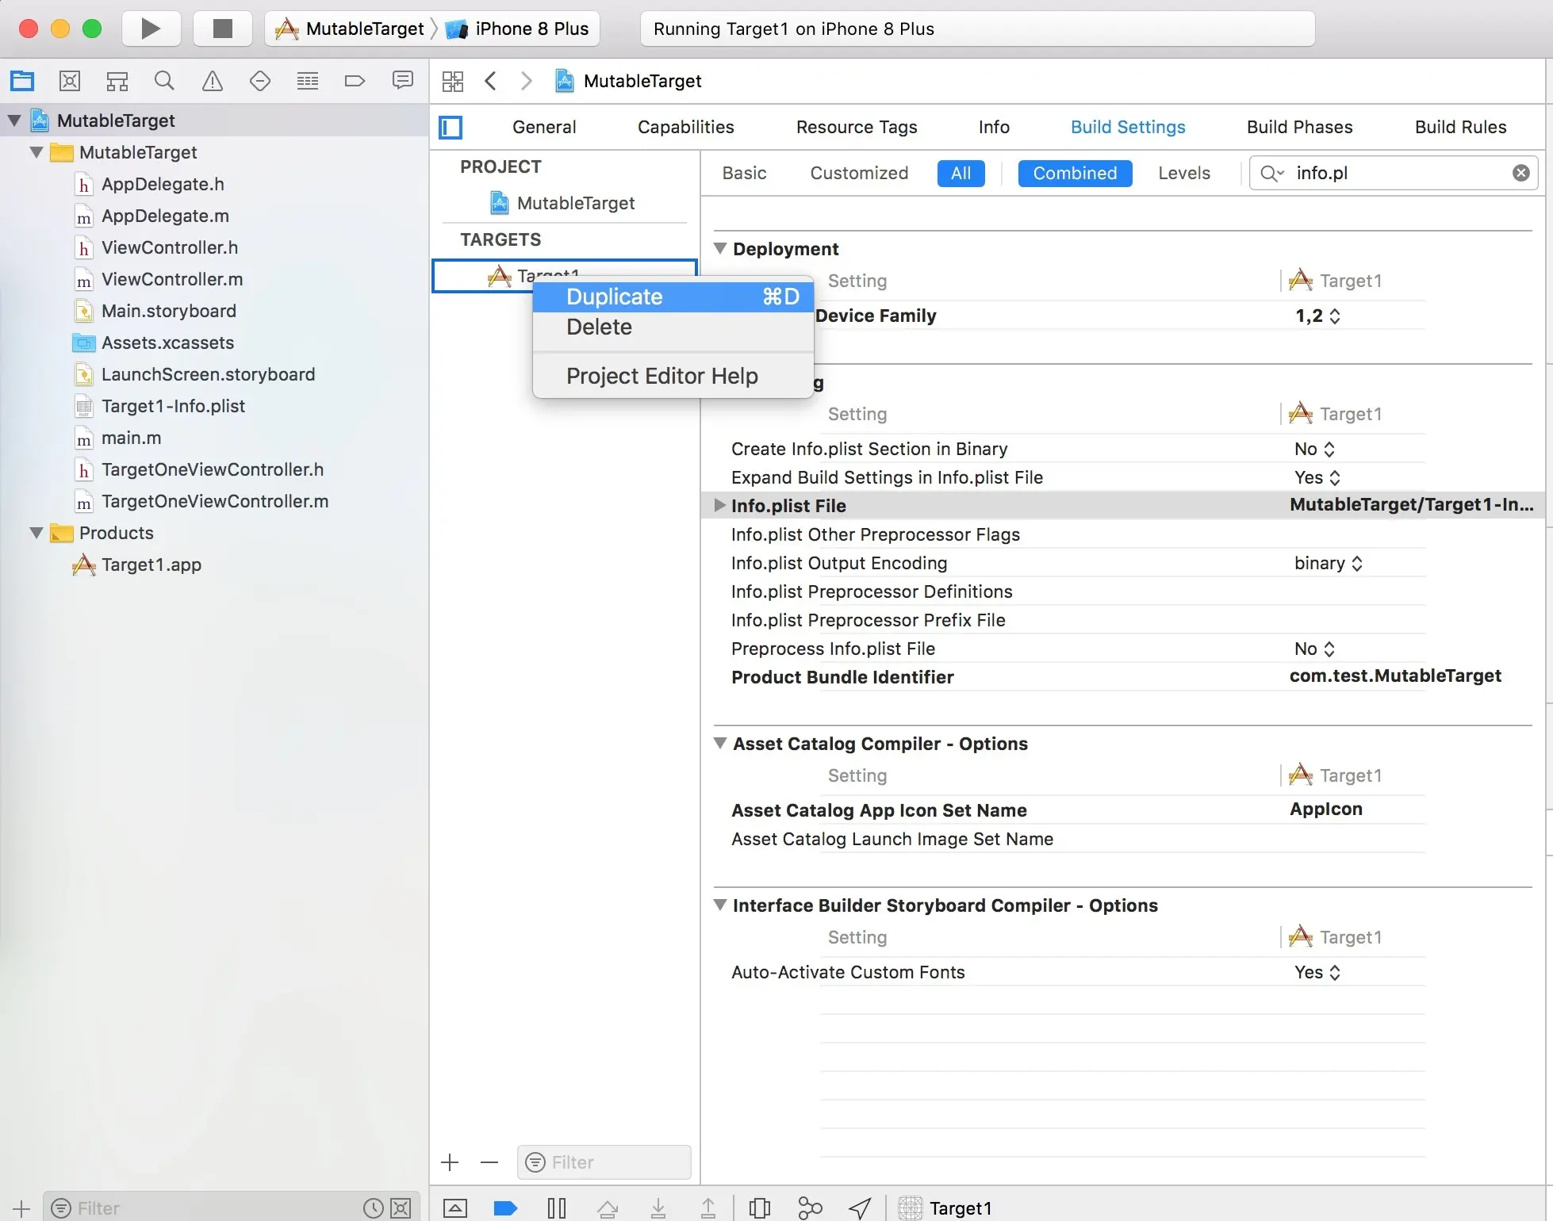The width and height of the screenshot is (1553, 1221).
Task: Select the MutableTarget scheme
Action: pos(351,29)
